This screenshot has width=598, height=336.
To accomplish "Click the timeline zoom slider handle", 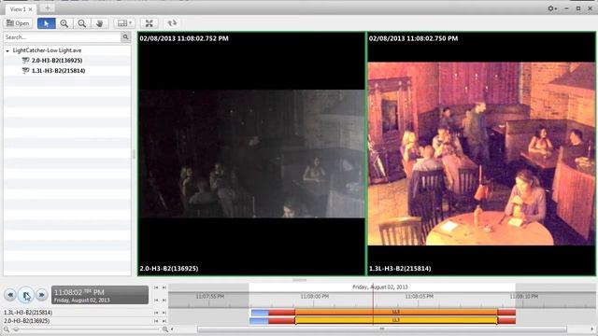I will click(x=16, y=329).
